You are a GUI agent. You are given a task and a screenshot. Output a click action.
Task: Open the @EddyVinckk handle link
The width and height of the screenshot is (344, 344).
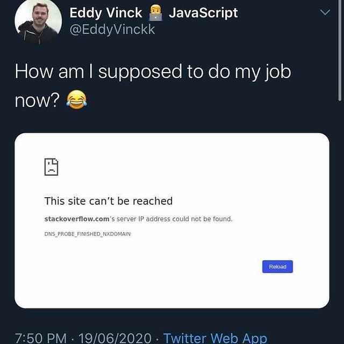click(112, 30)
